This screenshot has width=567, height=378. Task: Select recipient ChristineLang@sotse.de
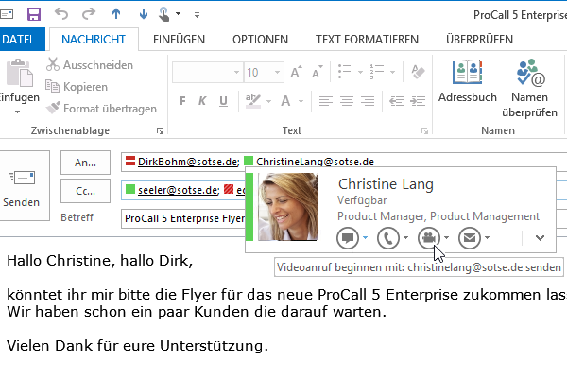[315, 162]
